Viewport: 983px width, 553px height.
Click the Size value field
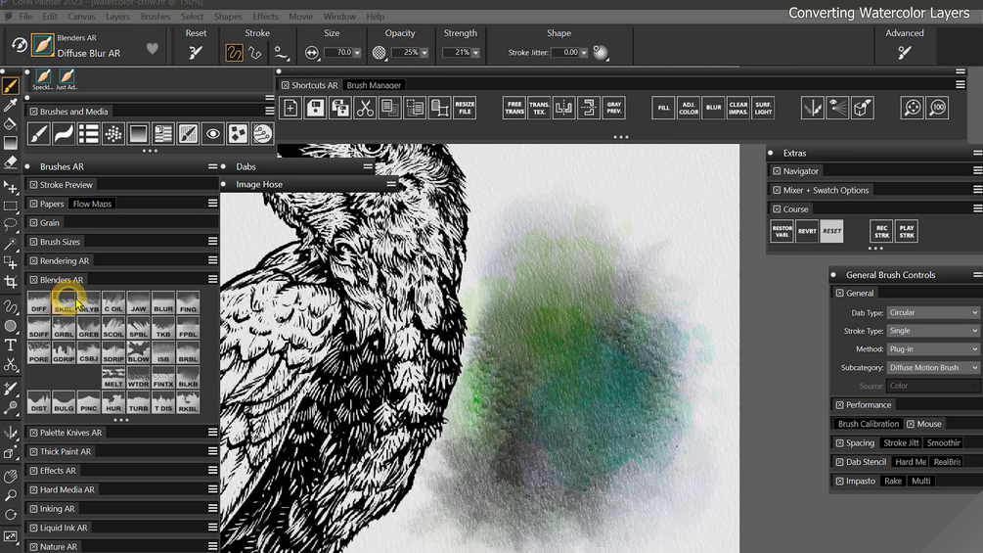pyautogui.click(x=338, y=53)
